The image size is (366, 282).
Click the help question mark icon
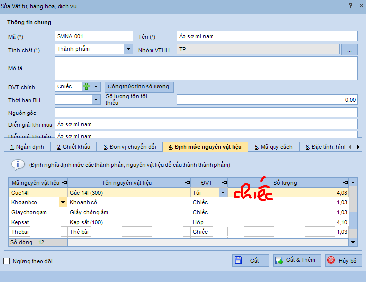coord(350,6)
